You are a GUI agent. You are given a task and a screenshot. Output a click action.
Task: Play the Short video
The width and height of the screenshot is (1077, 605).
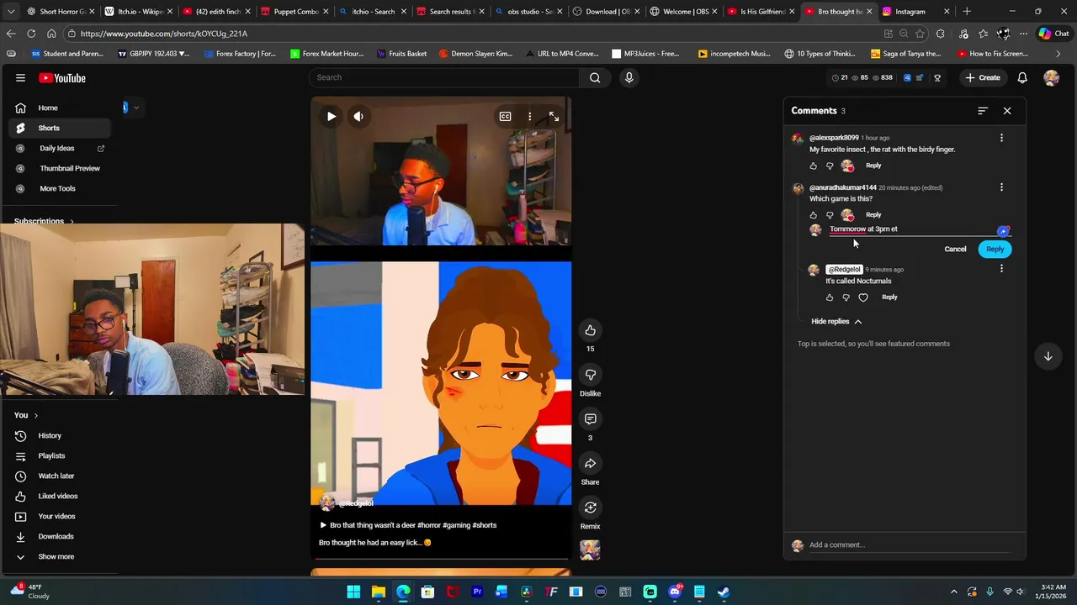point(332,117)
